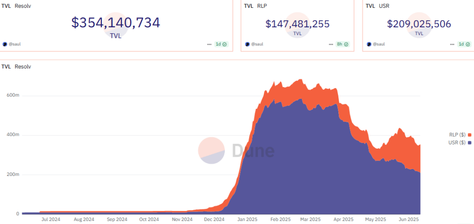Image resolution: width=474 pixels, height=224 pixels.
Task: Click @saul avatar icon on USR card
Action: (369, 44)
